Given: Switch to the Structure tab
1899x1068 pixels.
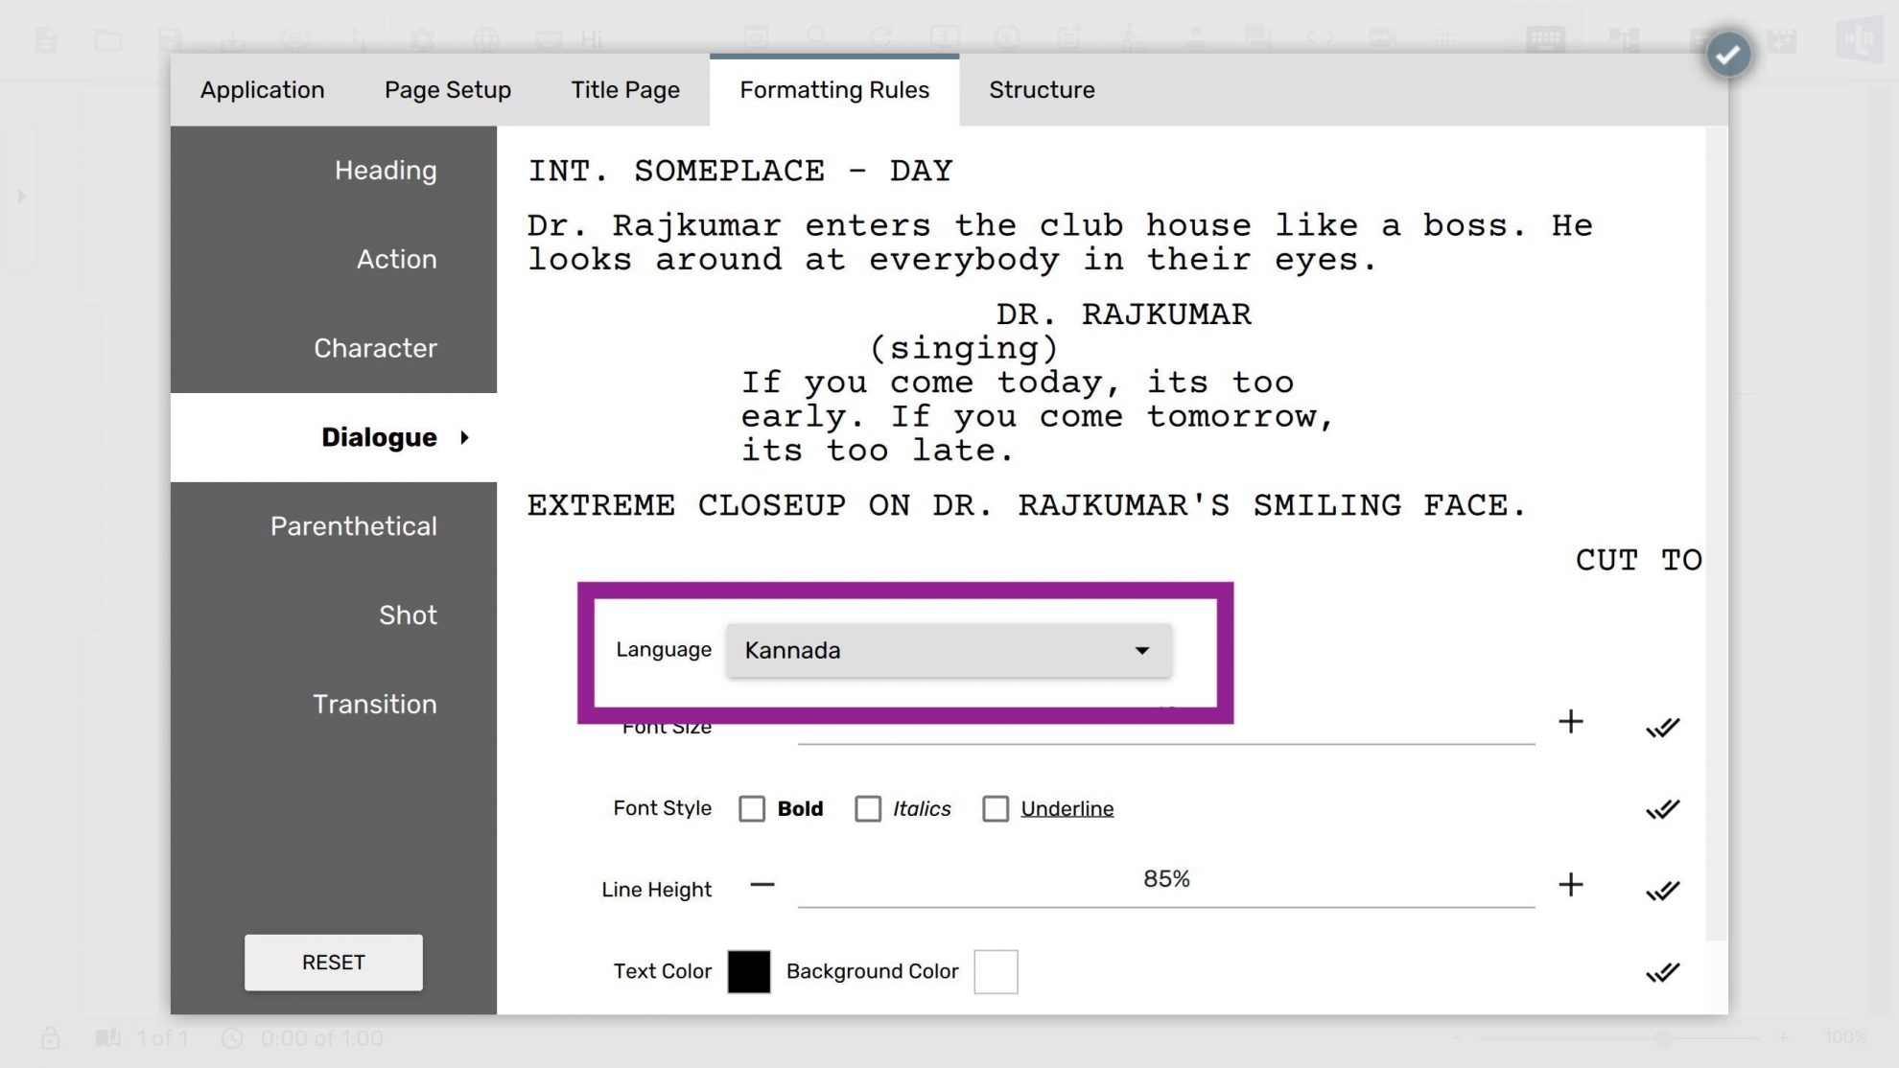Looking at the screenshot, I should pyautogui.click(x=1041, y=89).
